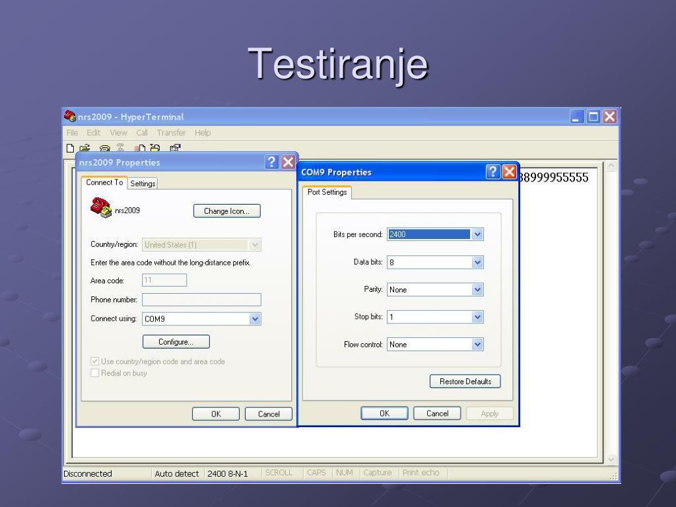Click the Change Icon... button
This screenshot has height=507, width=676.
click(227, 211)
